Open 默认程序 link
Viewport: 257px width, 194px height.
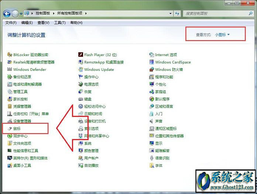click(162, 99)
